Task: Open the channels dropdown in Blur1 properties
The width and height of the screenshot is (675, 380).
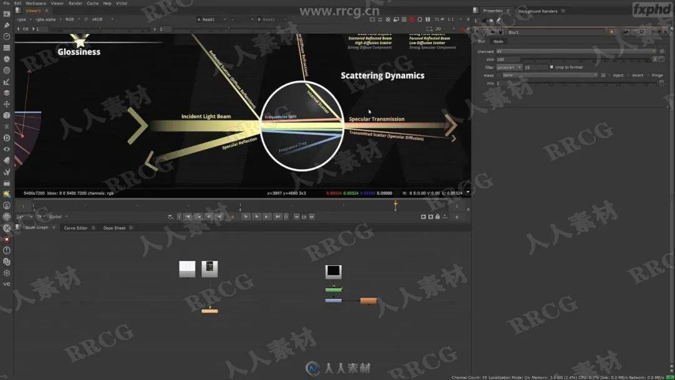Action: pyautogui.click(x=576, y=51)
